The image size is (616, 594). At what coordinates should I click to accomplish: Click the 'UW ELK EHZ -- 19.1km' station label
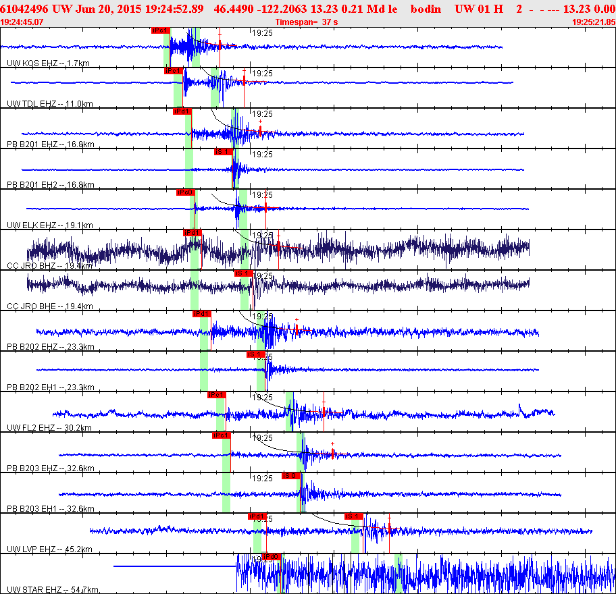tap(50, 225)
